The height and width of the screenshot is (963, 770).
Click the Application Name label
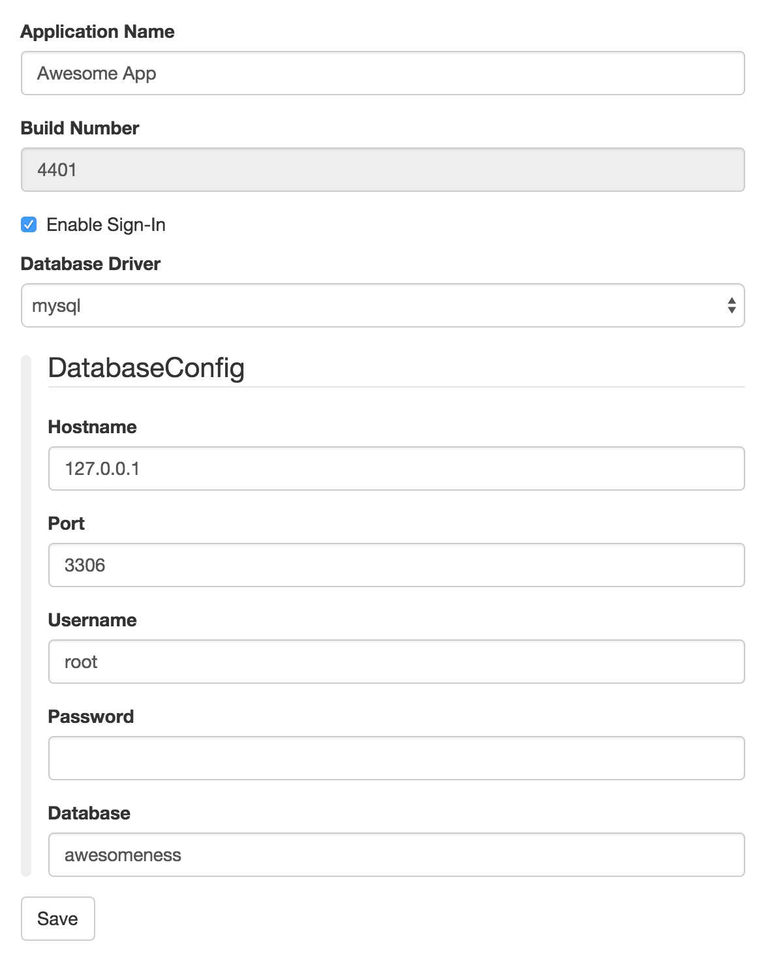tap(97, 32)
